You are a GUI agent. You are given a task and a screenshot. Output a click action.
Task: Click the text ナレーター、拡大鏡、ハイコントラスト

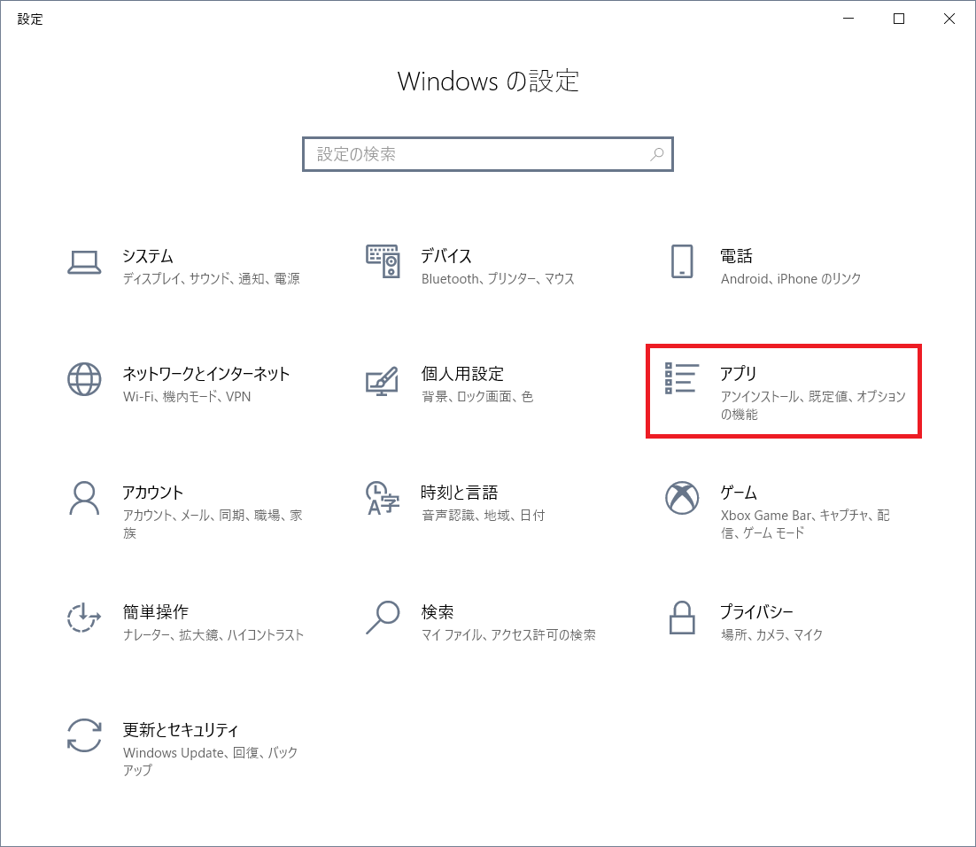tap(213, 635)
